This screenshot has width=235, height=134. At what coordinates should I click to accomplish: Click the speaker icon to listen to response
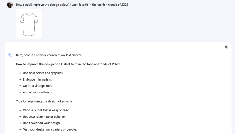point(226,47)
